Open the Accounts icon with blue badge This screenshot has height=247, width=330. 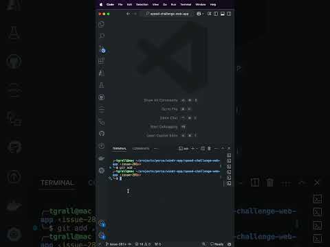(x=102, y=224)
